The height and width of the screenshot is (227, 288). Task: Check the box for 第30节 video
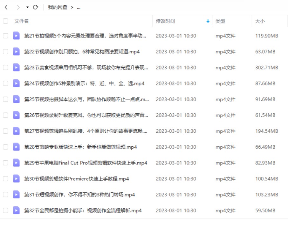pyautogui.click(x=5, y=178)
